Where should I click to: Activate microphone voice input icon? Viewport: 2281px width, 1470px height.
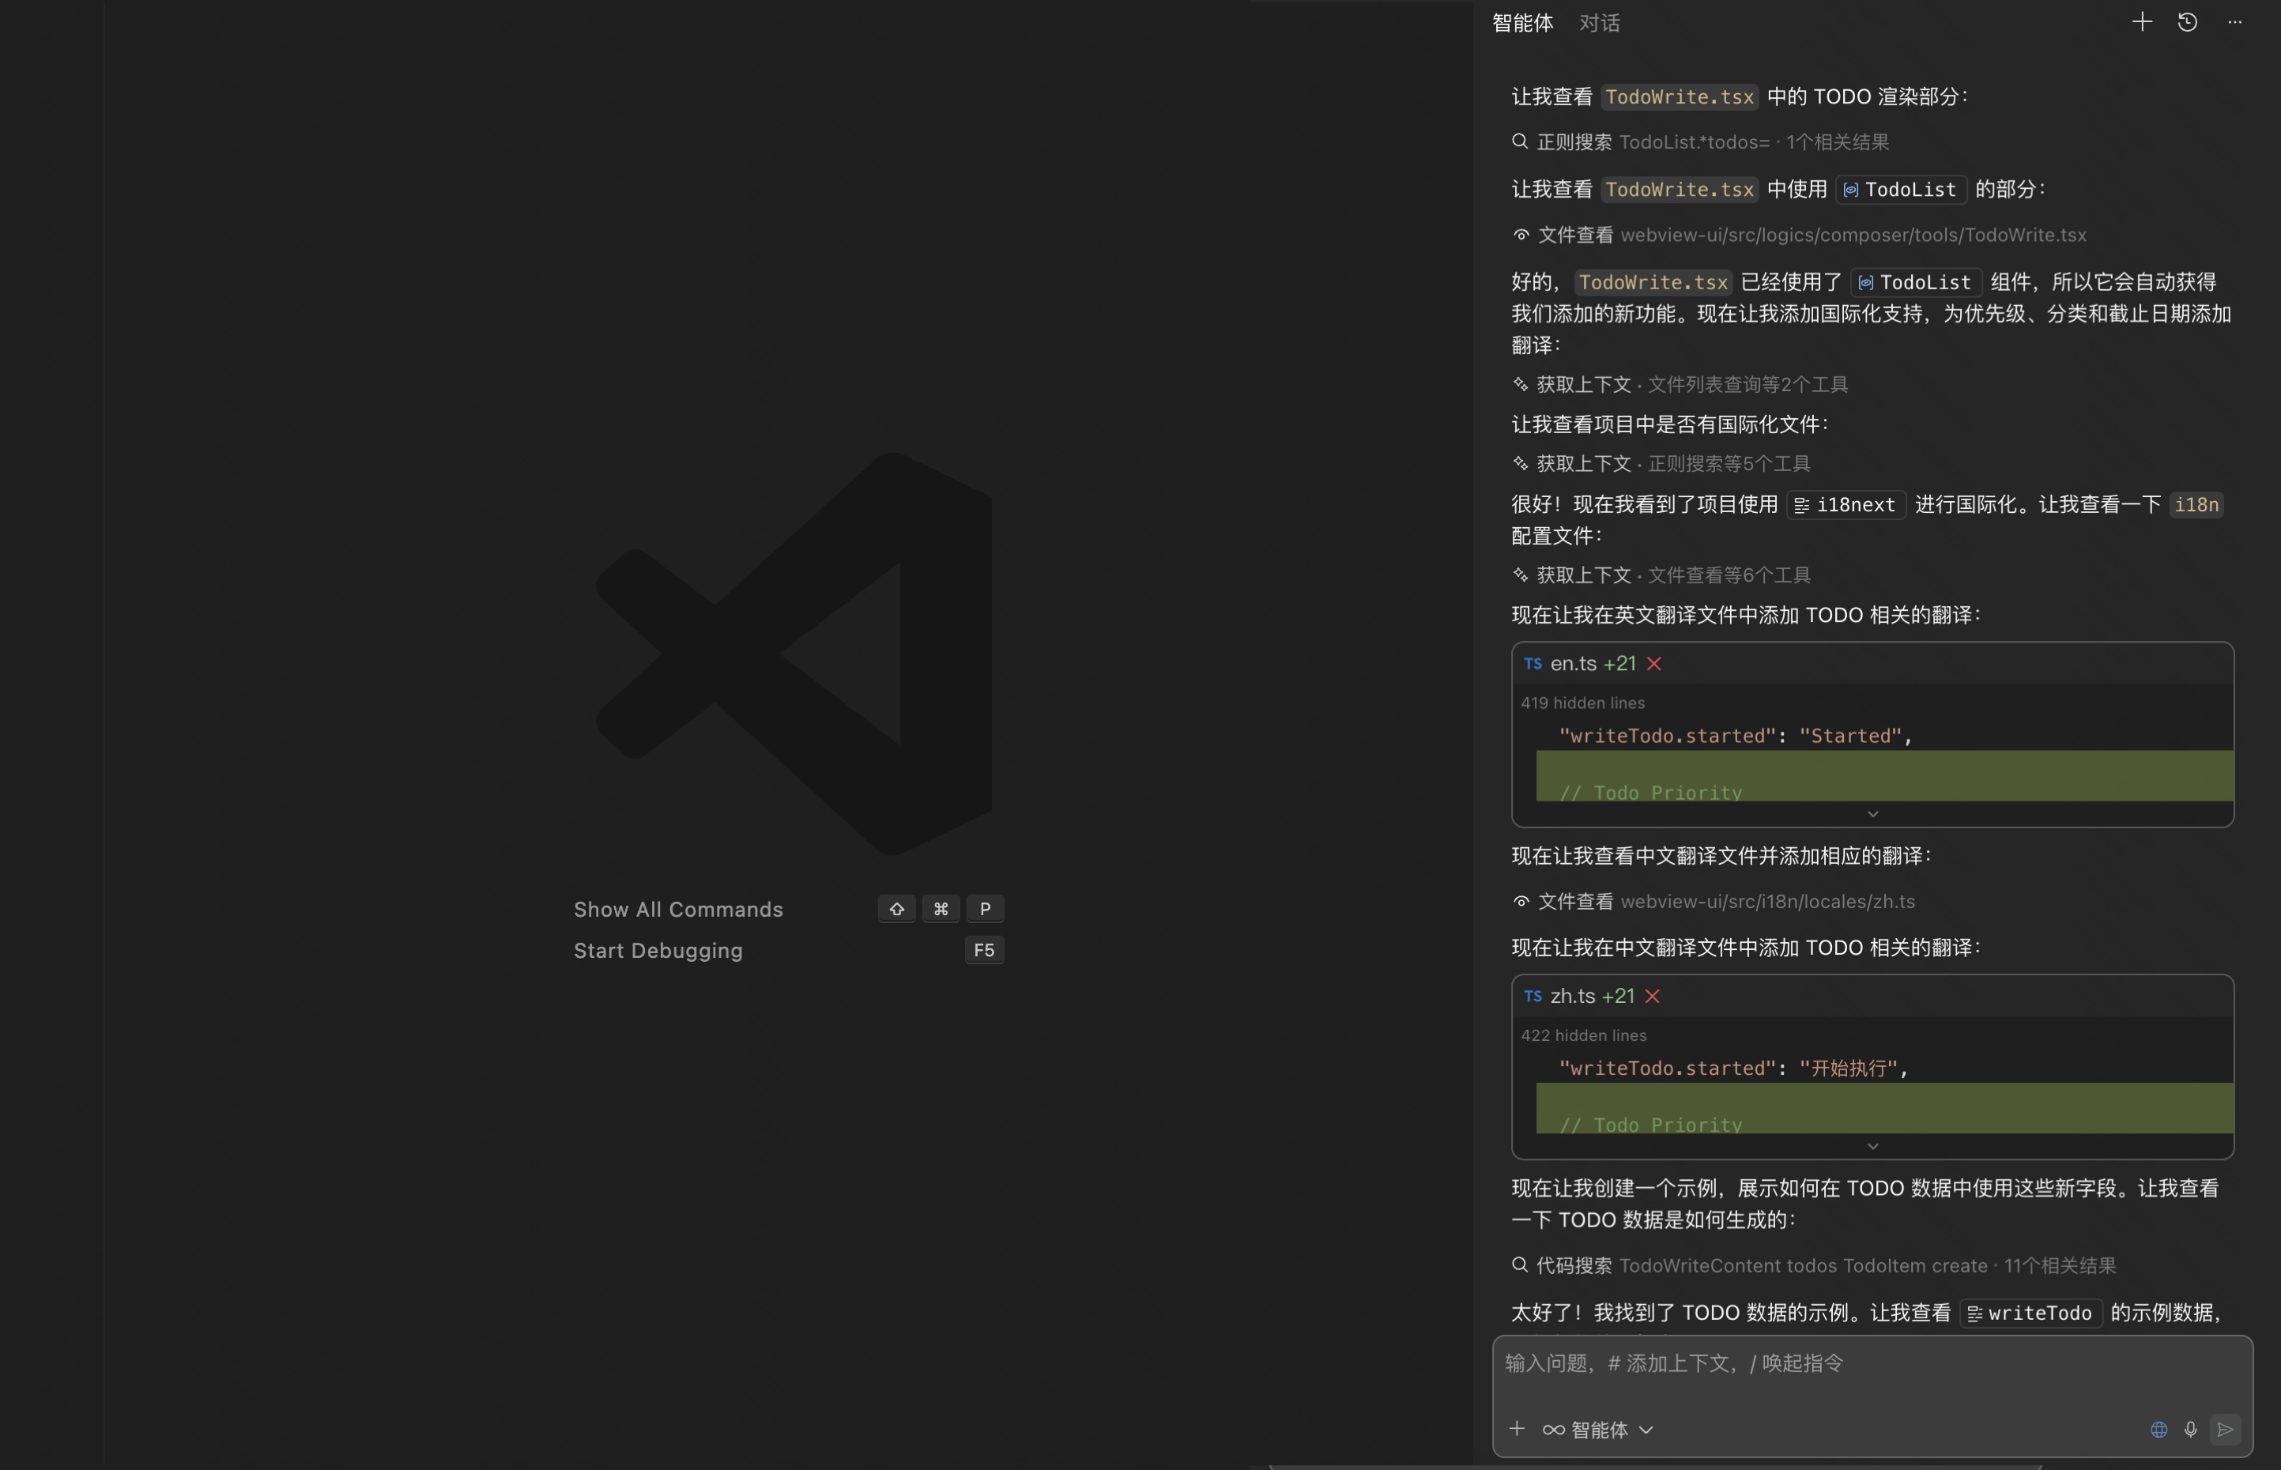coord(2190,1429)
